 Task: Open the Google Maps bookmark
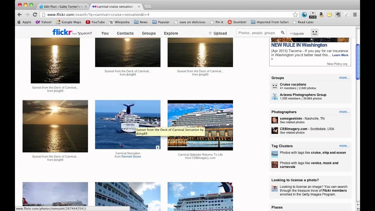pos(69,22)
